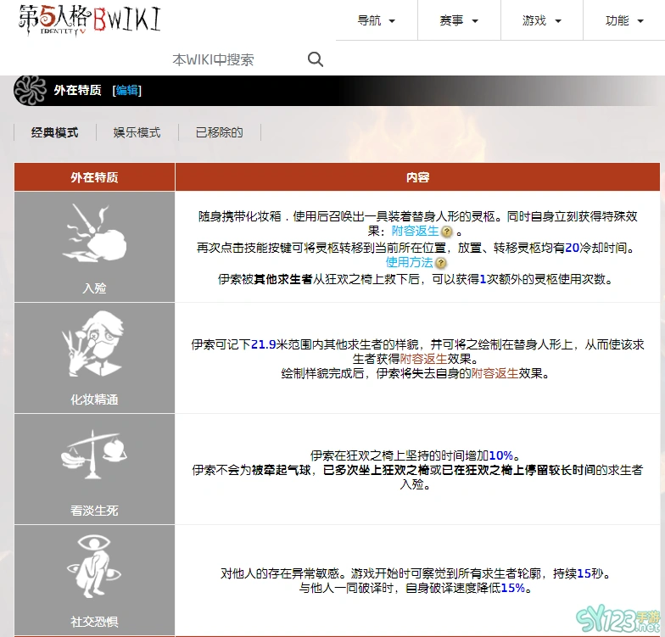
Task: Click the help icon beside 使用方法 link
Action: (441, 263)
